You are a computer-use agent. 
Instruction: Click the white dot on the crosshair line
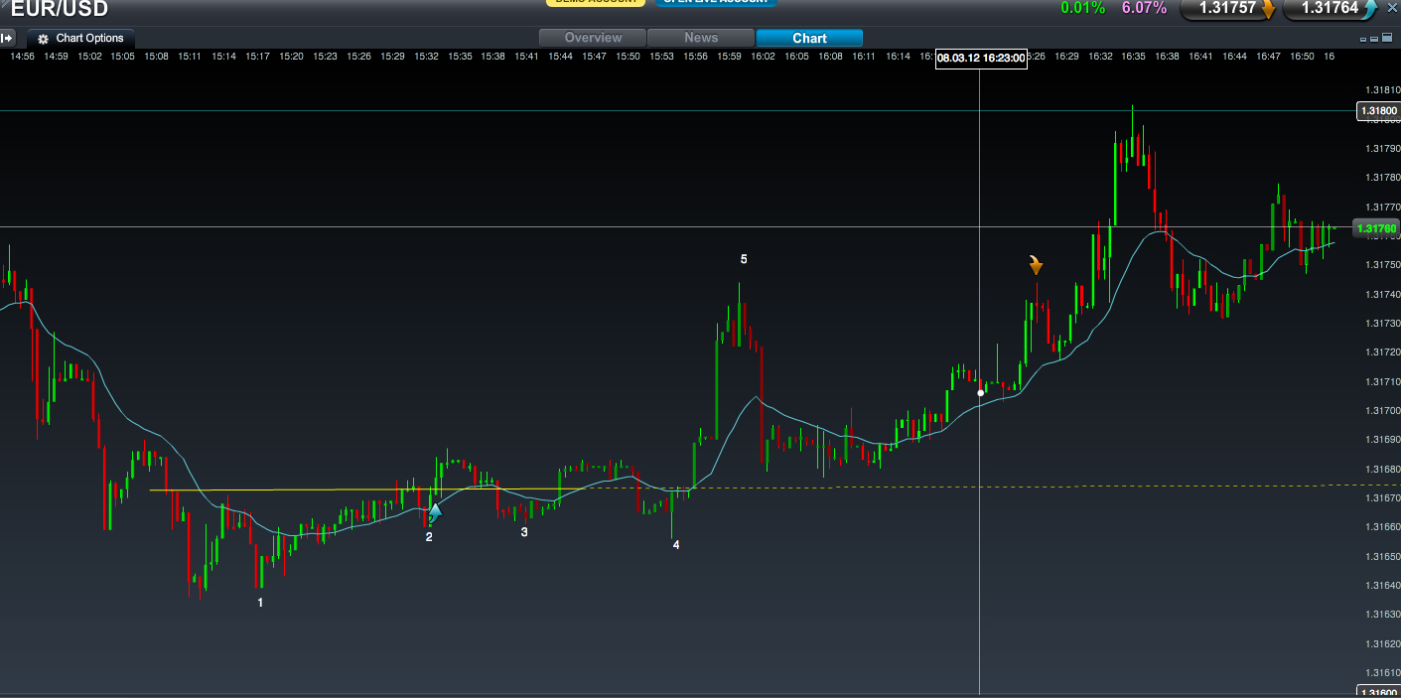point(981,393)
